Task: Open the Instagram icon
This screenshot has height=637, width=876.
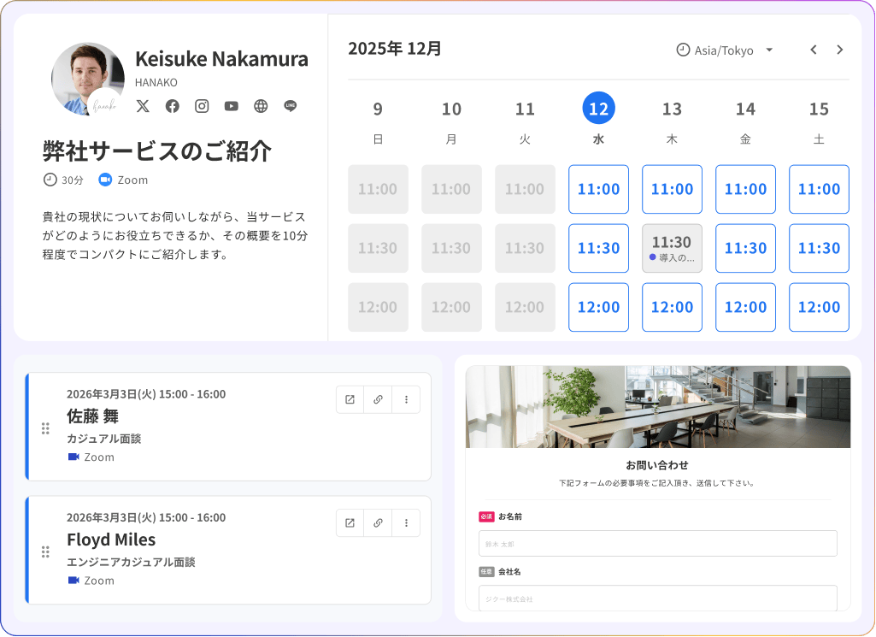Action: [x=202, y=106]
